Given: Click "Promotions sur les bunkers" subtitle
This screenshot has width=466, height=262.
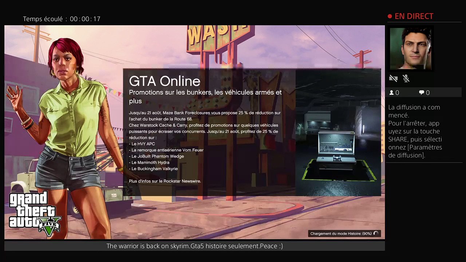Looking at the screenshot, I should 205,96.
